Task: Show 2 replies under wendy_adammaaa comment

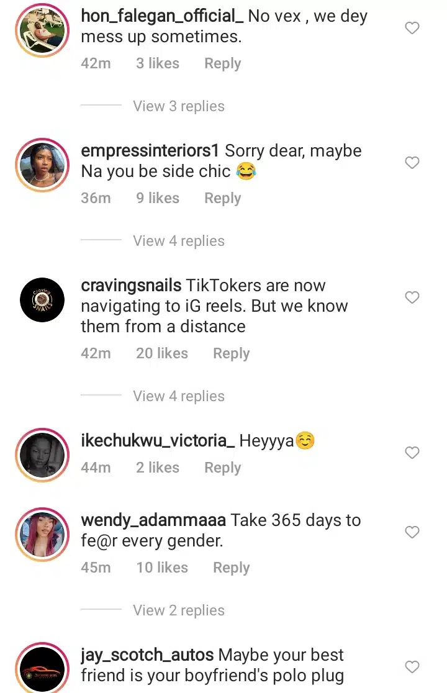Action: coord(178,610)
